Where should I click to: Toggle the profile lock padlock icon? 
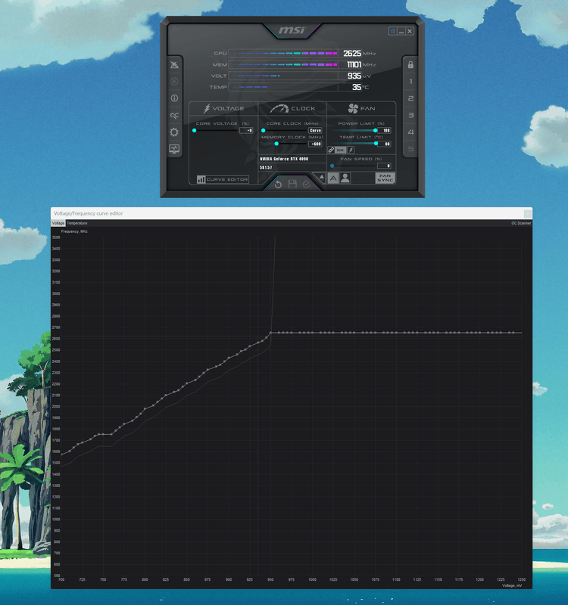pos(410,64)
